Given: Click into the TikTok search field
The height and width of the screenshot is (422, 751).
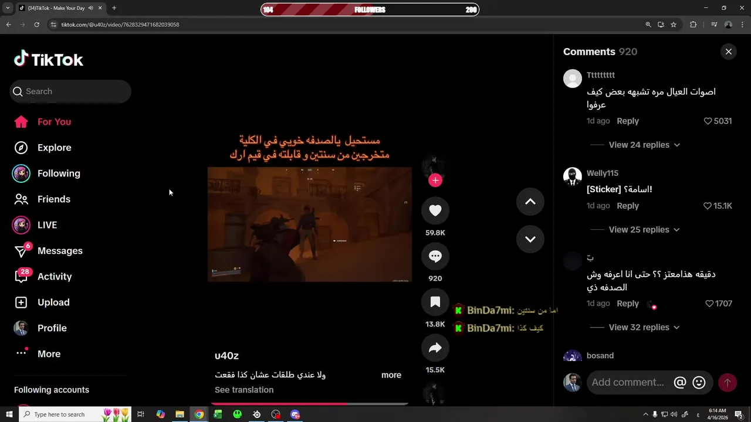Looking at the screenshot, I should 70,91.
